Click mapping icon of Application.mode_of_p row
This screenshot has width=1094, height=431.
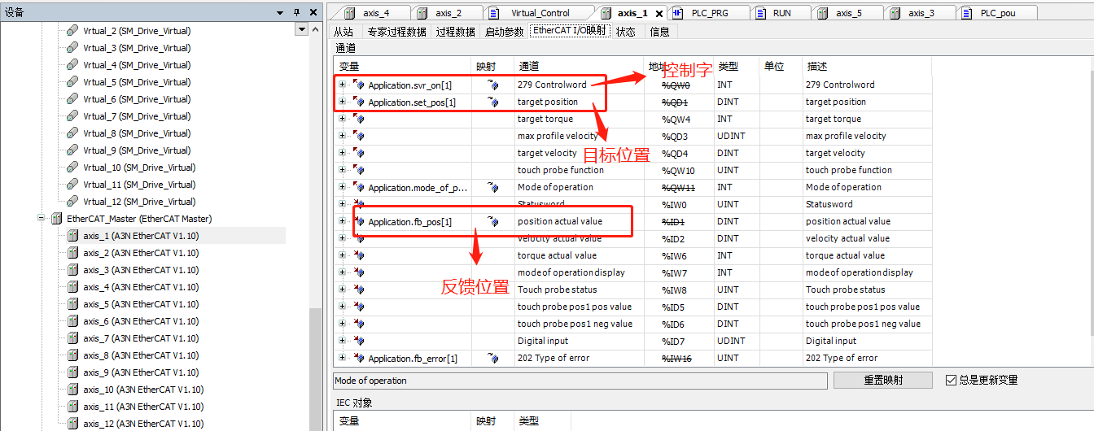coord(492,187)
